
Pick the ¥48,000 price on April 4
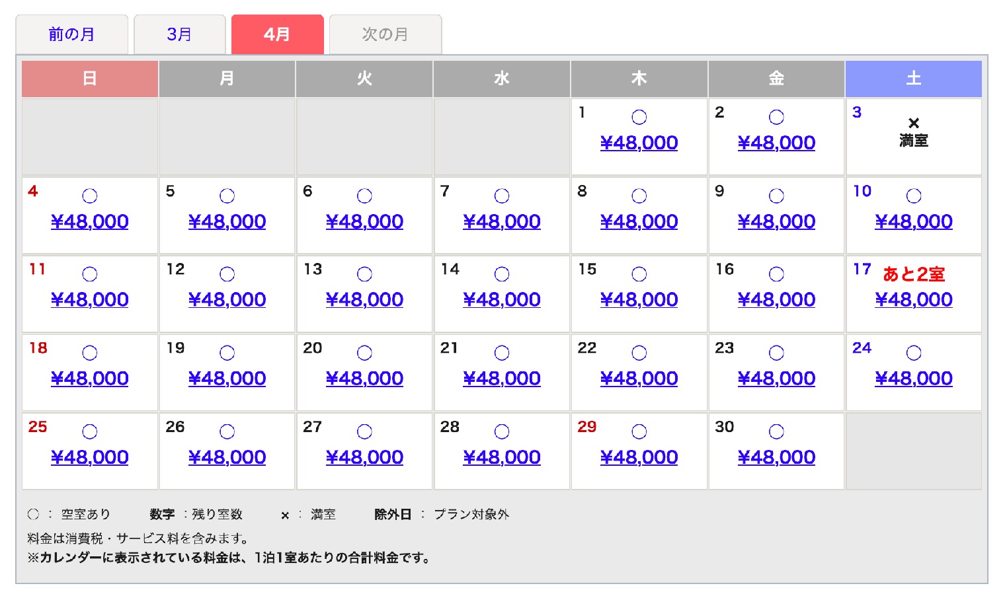point(90,221)
